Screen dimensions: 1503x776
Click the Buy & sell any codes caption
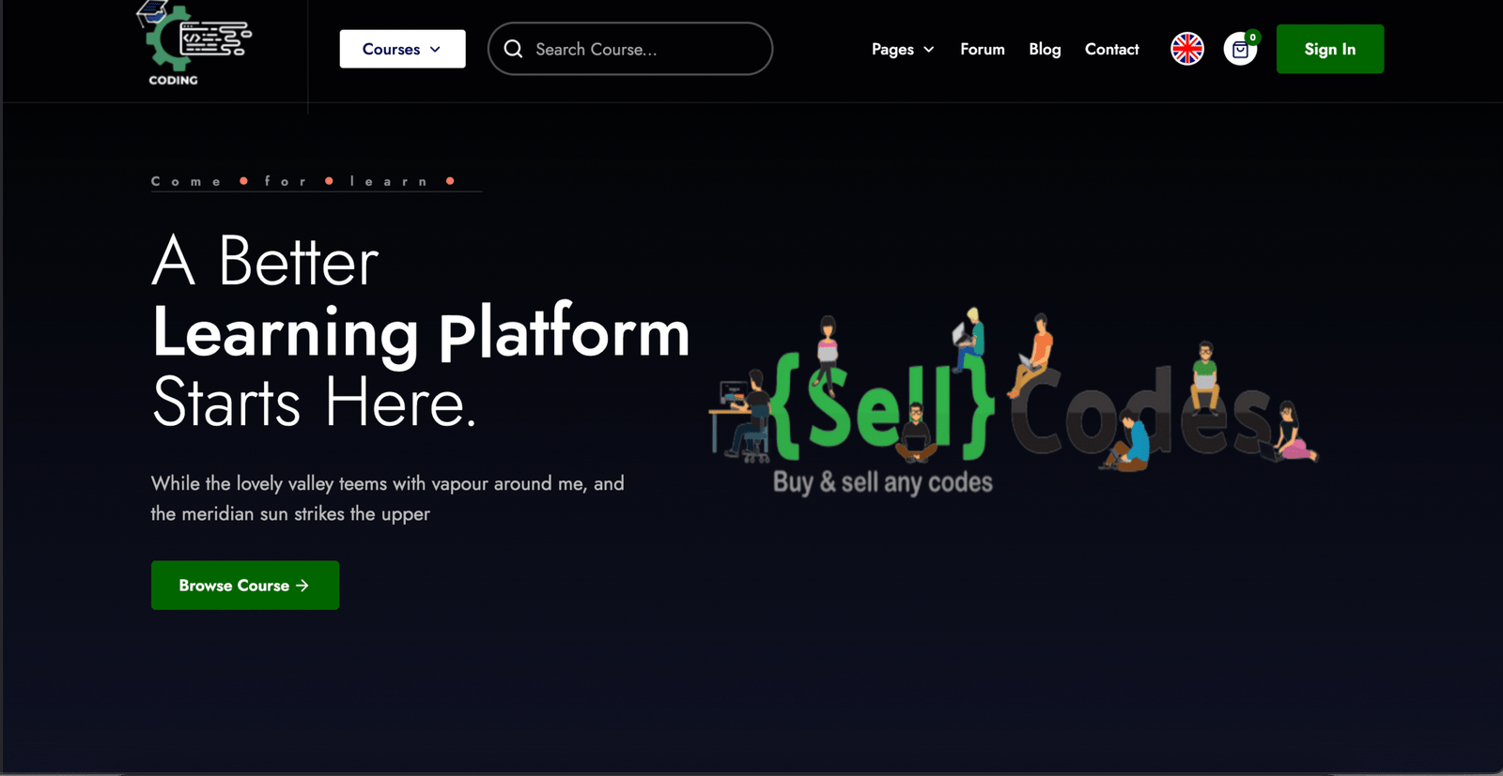click(883, 482)
